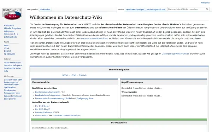Click the Datenschutz Wiki logo
Image resolution: width=212 pixels, height=132 pixels.
point(12,14)
